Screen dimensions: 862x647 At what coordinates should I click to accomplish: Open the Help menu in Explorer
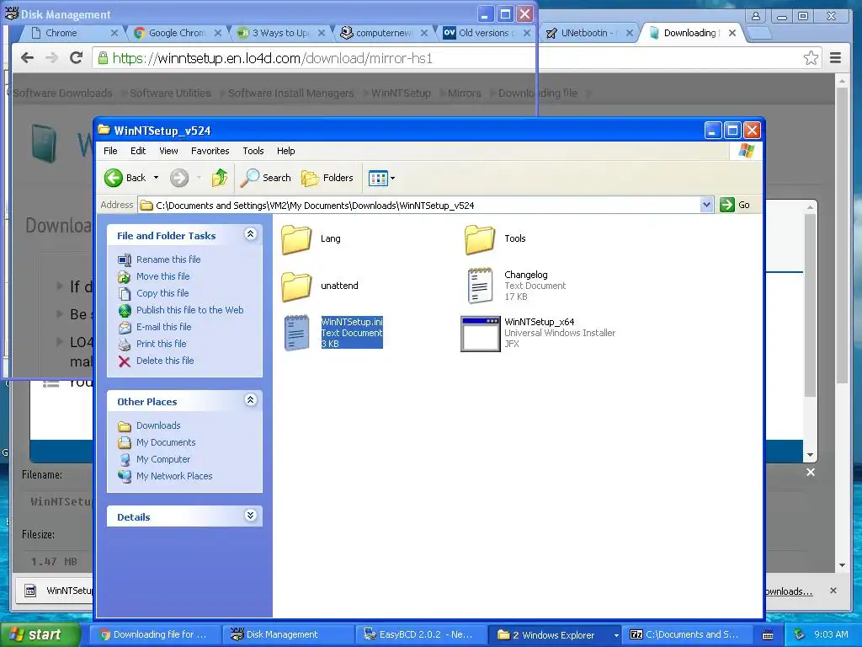pyautogui.click(x=285, y=151)
